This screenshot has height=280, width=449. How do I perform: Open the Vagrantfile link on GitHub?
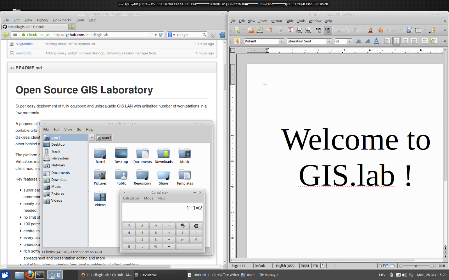(x=24, y=44)
